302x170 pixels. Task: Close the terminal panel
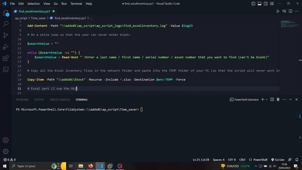pos(297,100)
